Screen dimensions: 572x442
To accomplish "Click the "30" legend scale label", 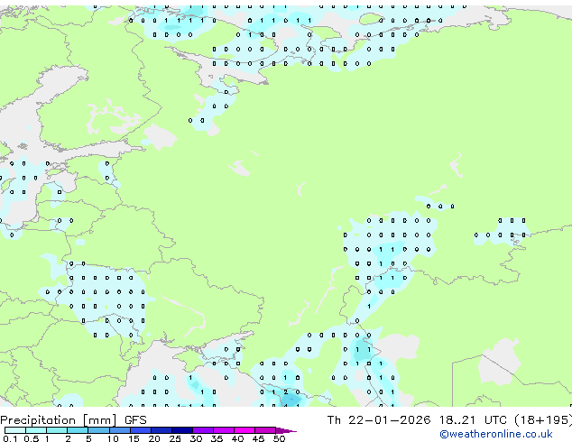I will click(x=196, y=438).
